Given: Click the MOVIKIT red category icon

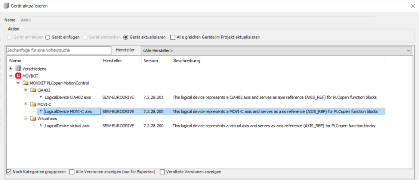Looking at the screenshot, I should pos(18,76).
